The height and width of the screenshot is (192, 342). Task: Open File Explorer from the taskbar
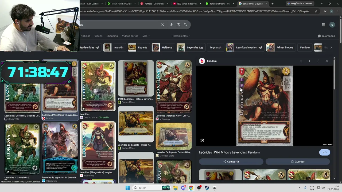pos(175,188)
